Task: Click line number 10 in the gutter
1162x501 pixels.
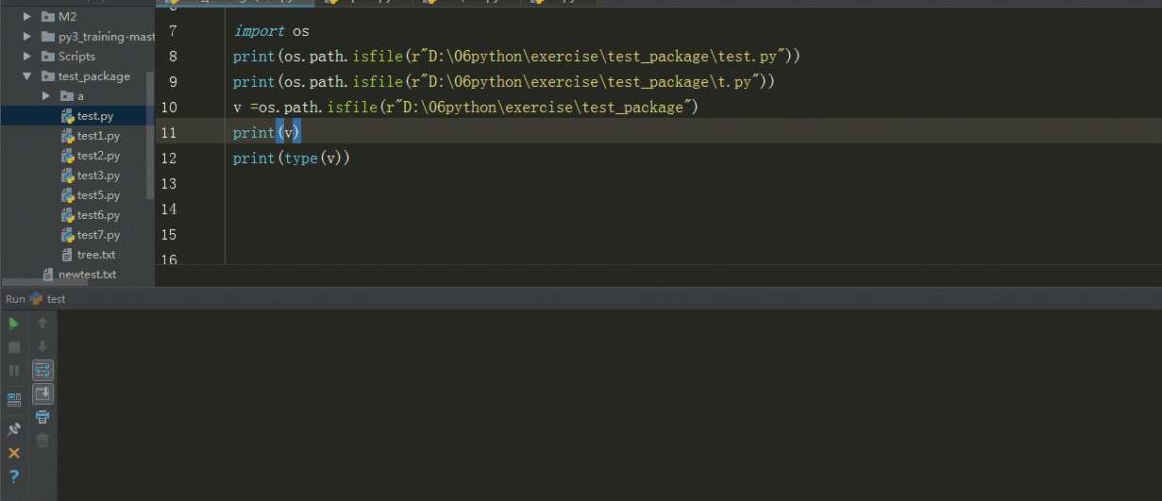Action: click(169, 108)
